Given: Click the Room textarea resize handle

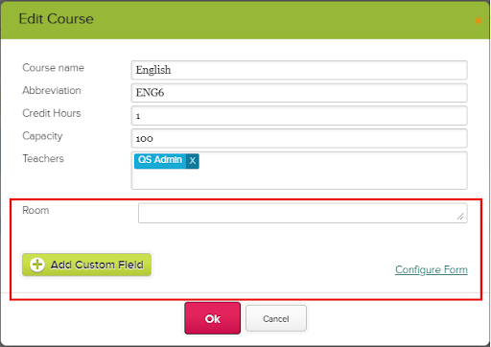Looking at the screenshot, I should point(460,217).
